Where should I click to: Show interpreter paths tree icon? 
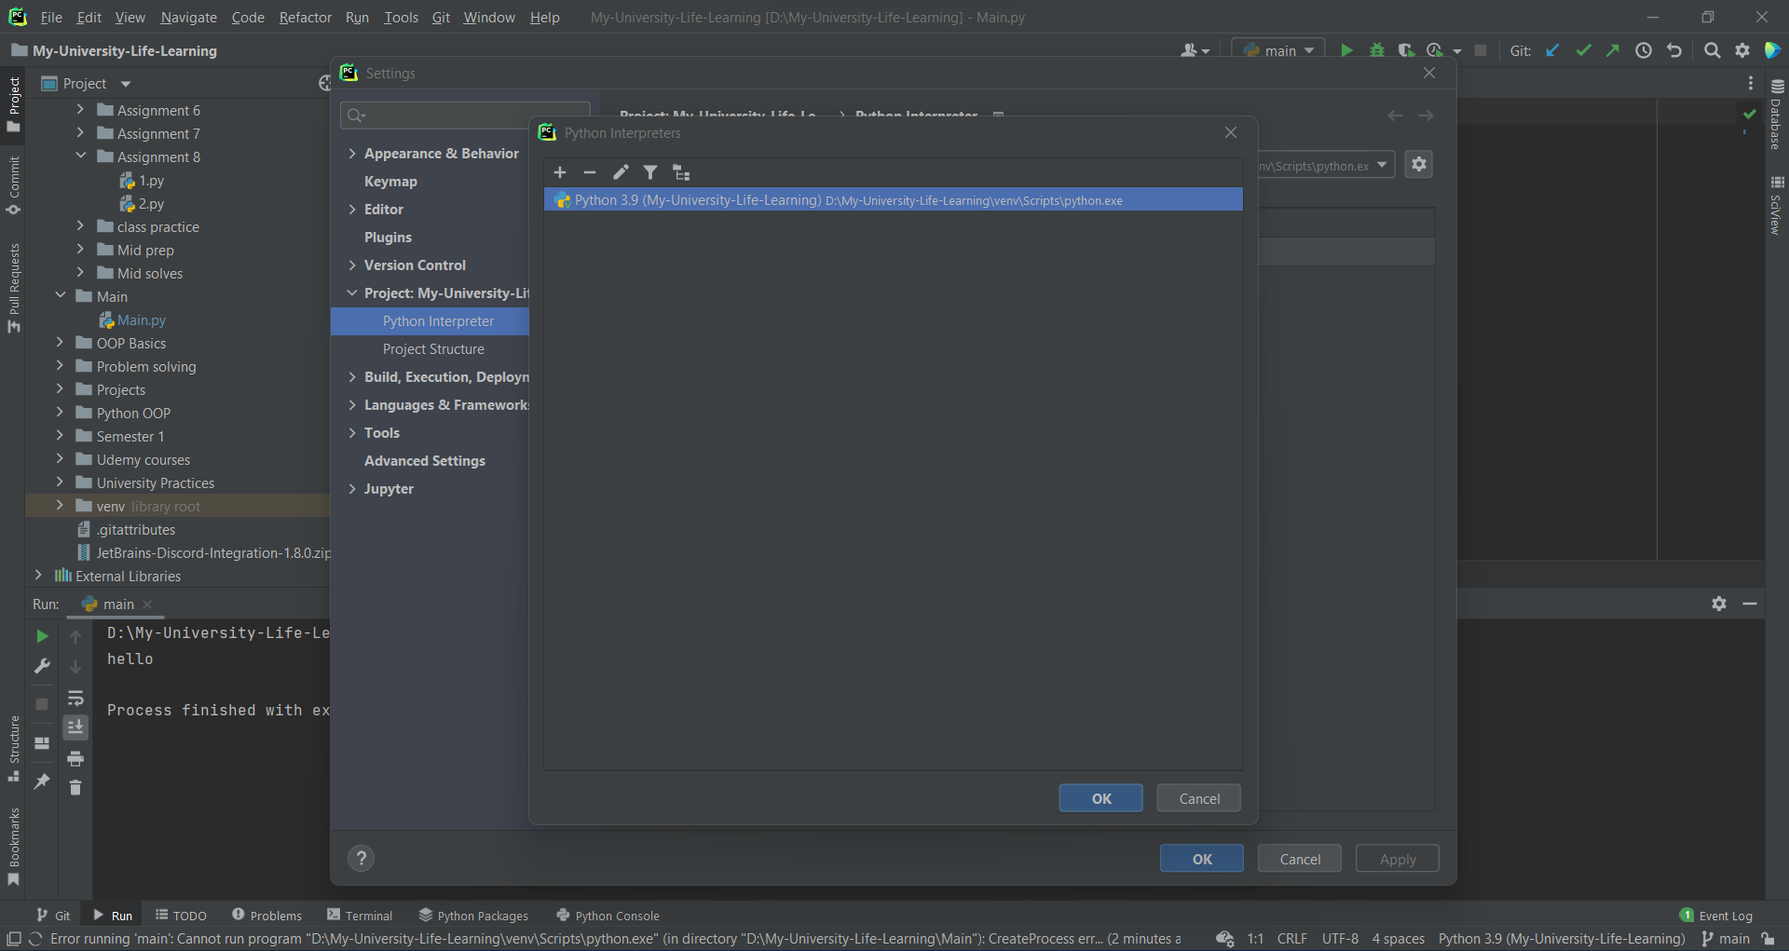click(681, 172)
